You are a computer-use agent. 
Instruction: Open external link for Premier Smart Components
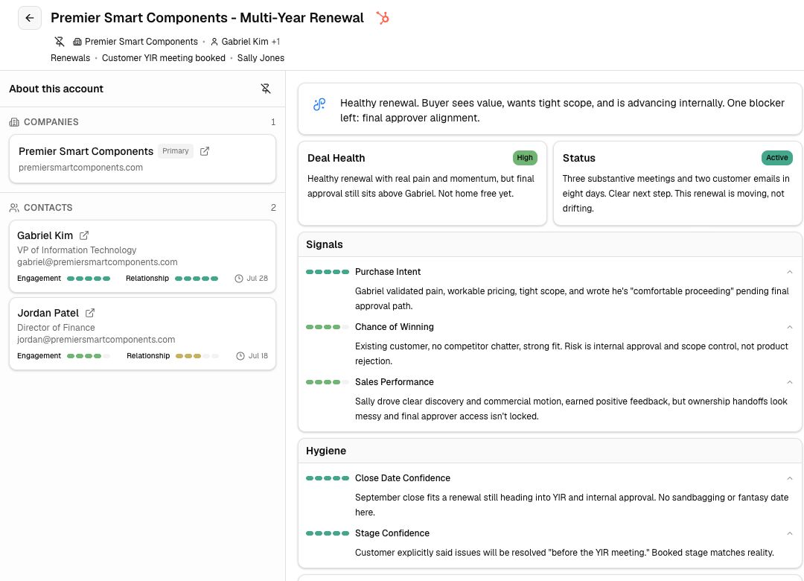click(205, 151)
